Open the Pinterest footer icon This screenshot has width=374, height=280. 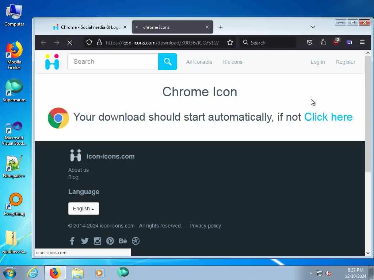pyautogui.click(x=110, y=241)
